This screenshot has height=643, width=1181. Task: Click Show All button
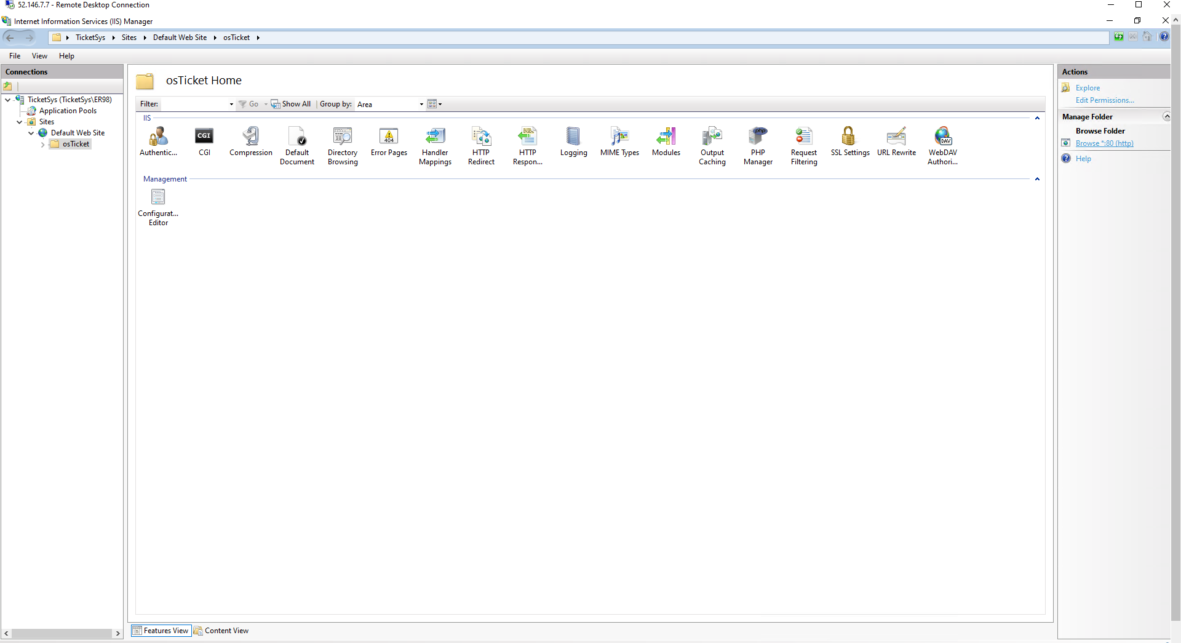coord(291,104)
